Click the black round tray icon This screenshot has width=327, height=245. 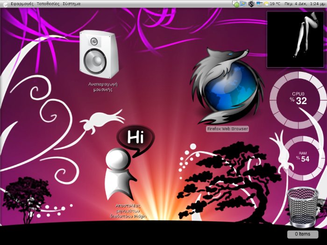(251, 4)
